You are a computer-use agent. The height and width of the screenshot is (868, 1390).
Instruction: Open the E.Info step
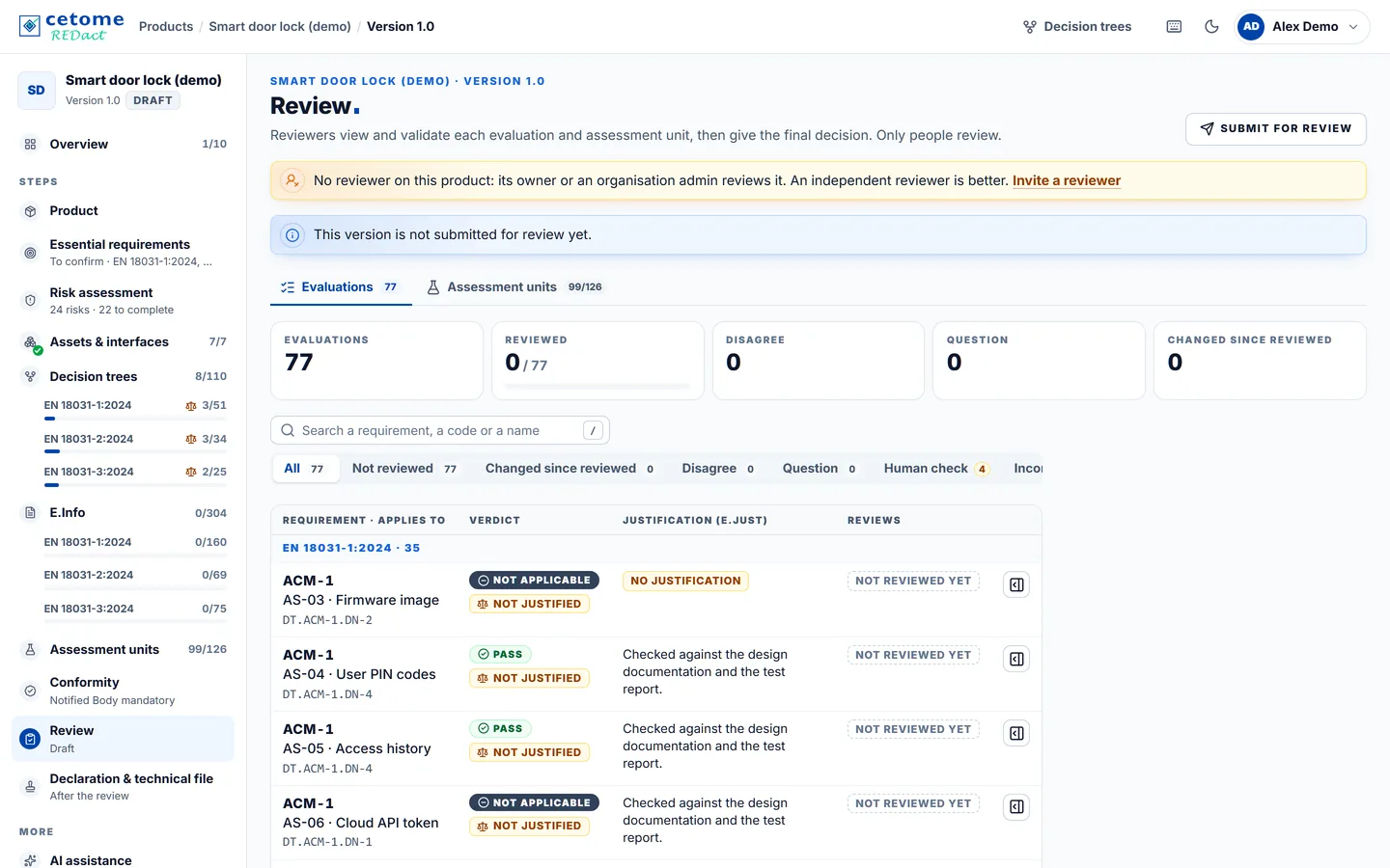(124, 513)
